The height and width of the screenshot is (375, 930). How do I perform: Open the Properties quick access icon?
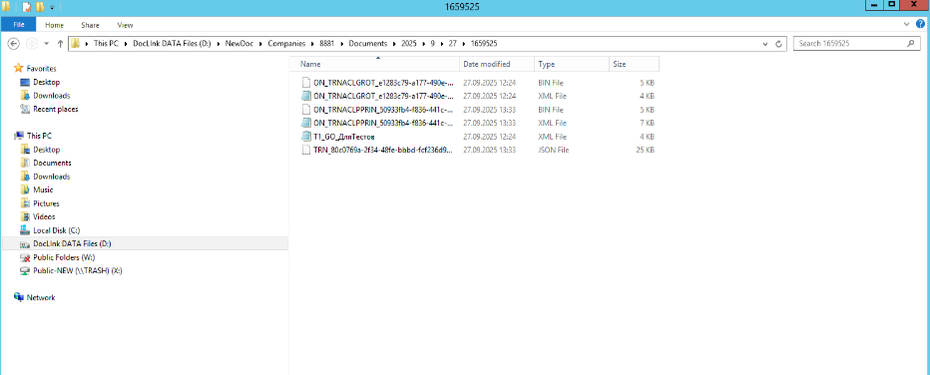(x=26, y=7)
